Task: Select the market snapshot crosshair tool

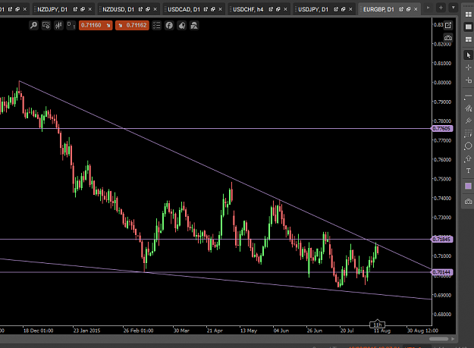Action: tap(468, 80)
